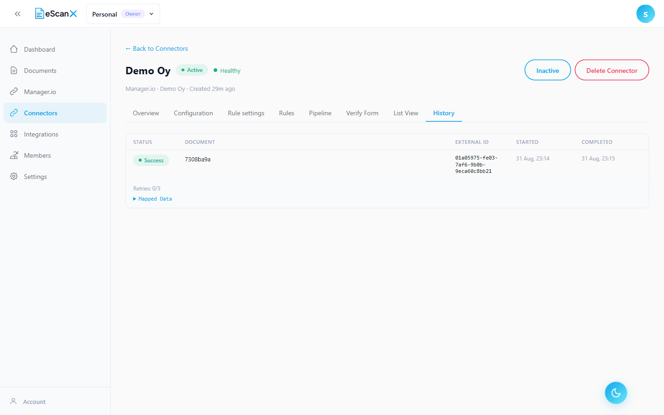Screen dimensions: 664x415
Task: Open Account at the sidebar bottom
Action: [55, 402]
